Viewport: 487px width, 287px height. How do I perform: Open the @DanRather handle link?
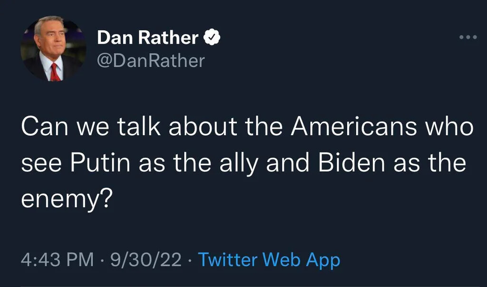pyautogui.click(x=151, y=61)
